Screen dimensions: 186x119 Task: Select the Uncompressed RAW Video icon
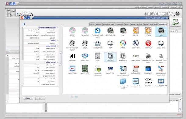161,71
